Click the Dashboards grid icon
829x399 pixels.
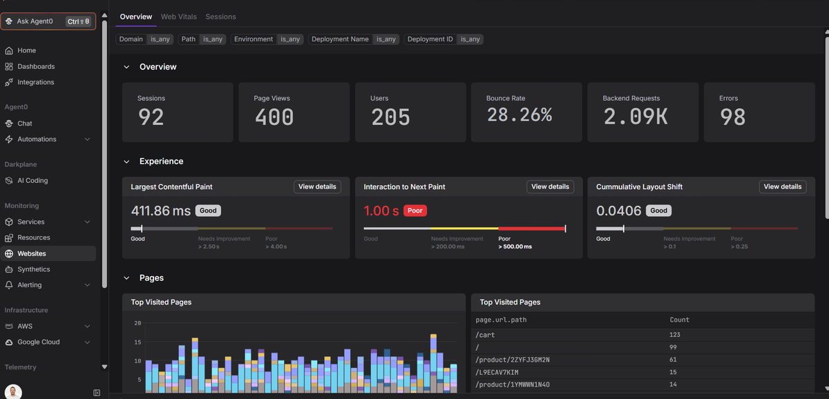point(9,66)
